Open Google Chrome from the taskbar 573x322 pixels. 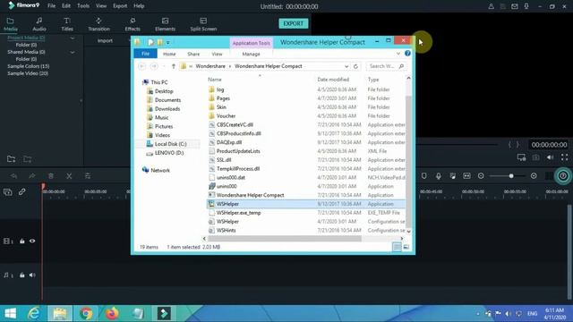(x=86, y=313)
